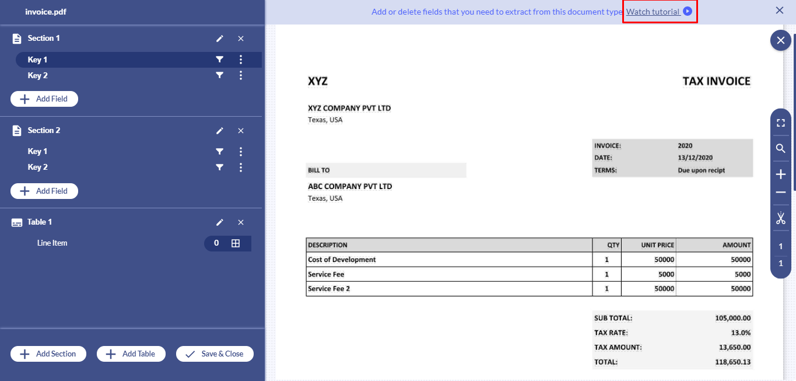Open more options for Key 2 in Section 1
The image size is (796, 381).
click(241, 75)
